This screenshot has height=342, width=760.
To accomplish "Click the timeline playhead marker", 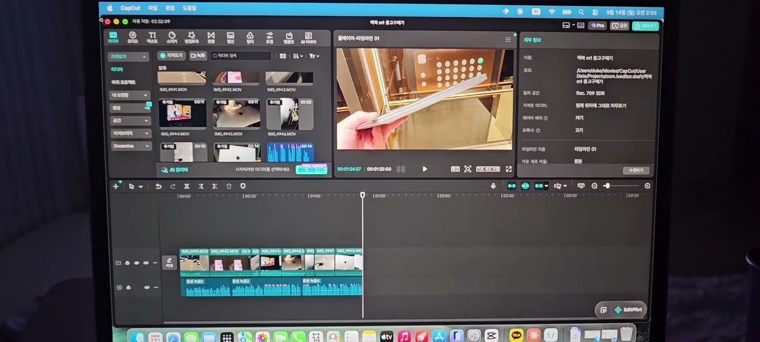I will pyautogui.click(x=363, y=195).
